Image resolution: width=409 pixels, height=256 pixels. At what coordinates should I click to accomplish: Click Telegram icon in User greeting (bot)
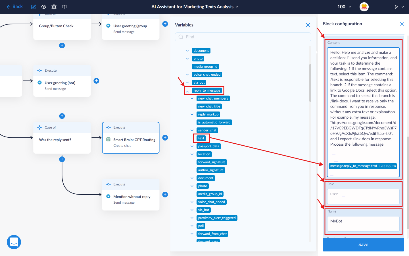click(39, 82)
